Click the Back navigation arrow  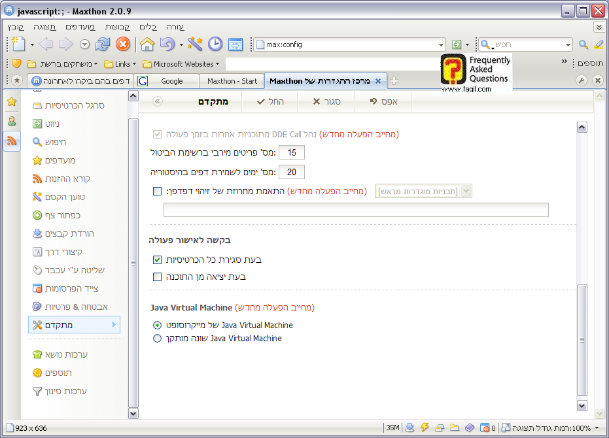coord(45,44)
